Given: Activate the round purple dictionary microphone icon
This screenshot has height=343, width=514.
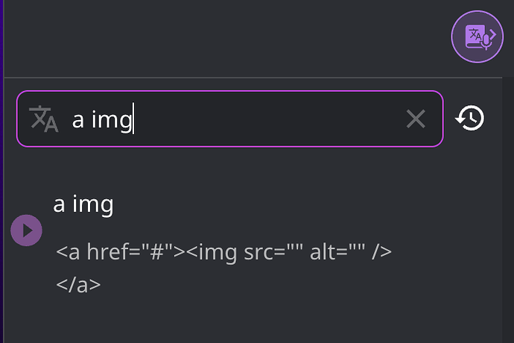Looking at the screenshot, I should tap(477, 37).
